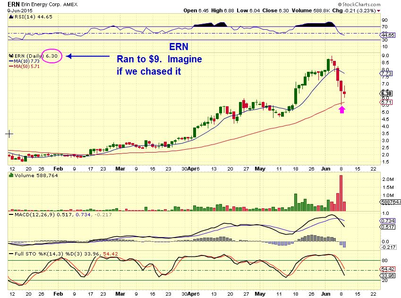The height and width of the screenshot is (298, 401).
Task: Click the 6.30 current price tag on right axis
Action: coord(386,94)
